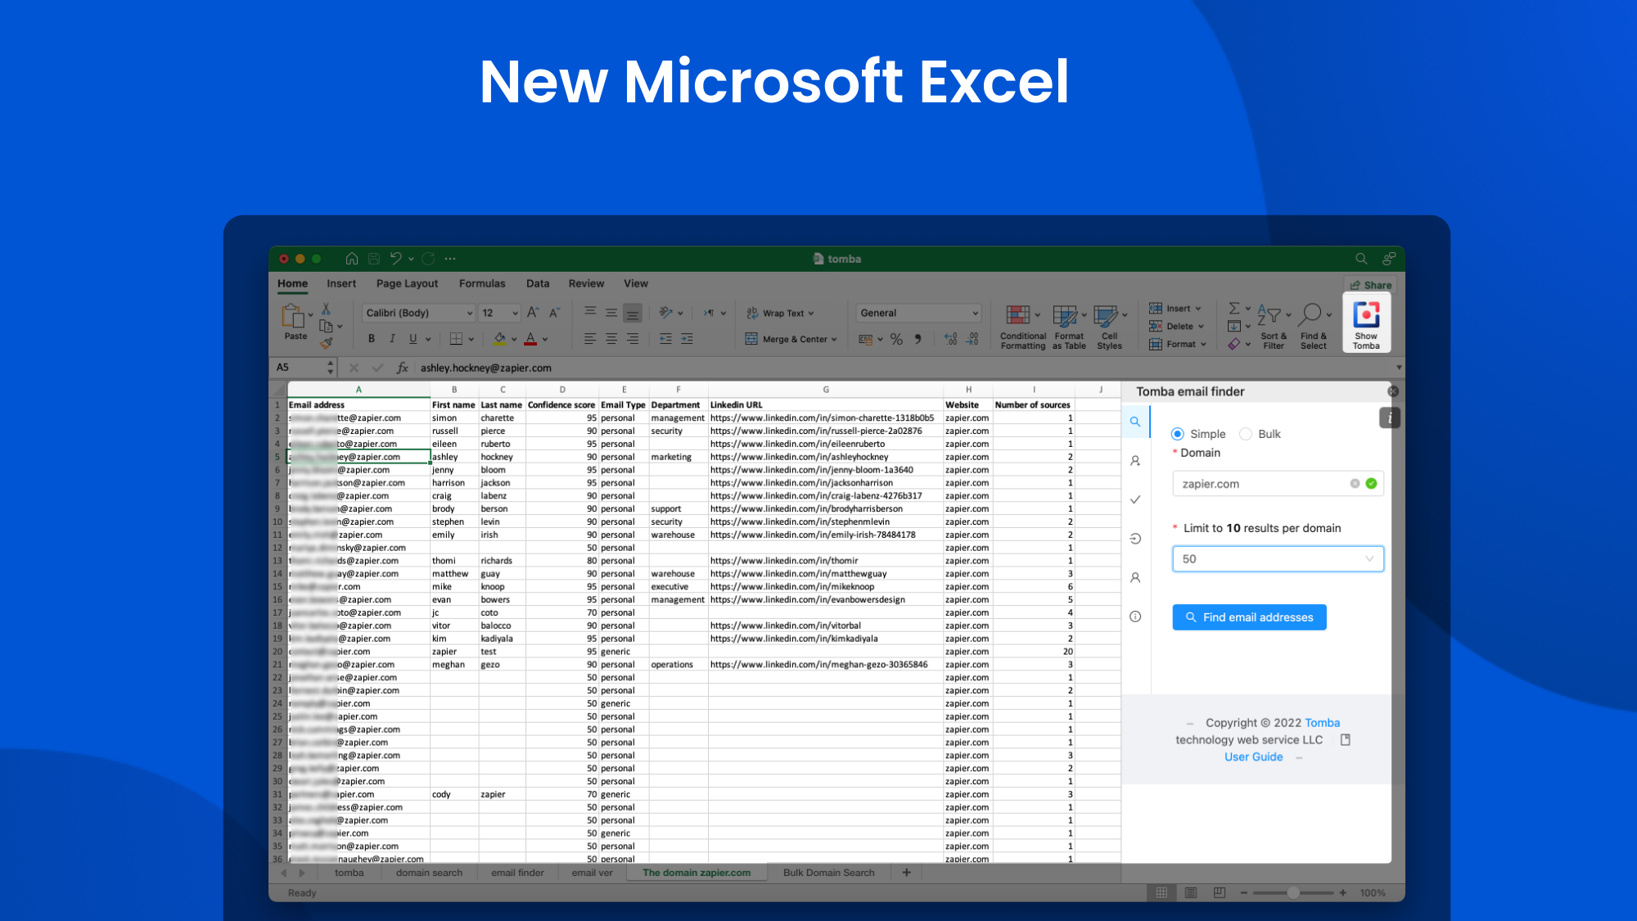Open Conditional Formatting
Image resolution: width=1637 pixels, height=921 pixels.
pos(1022,327)
